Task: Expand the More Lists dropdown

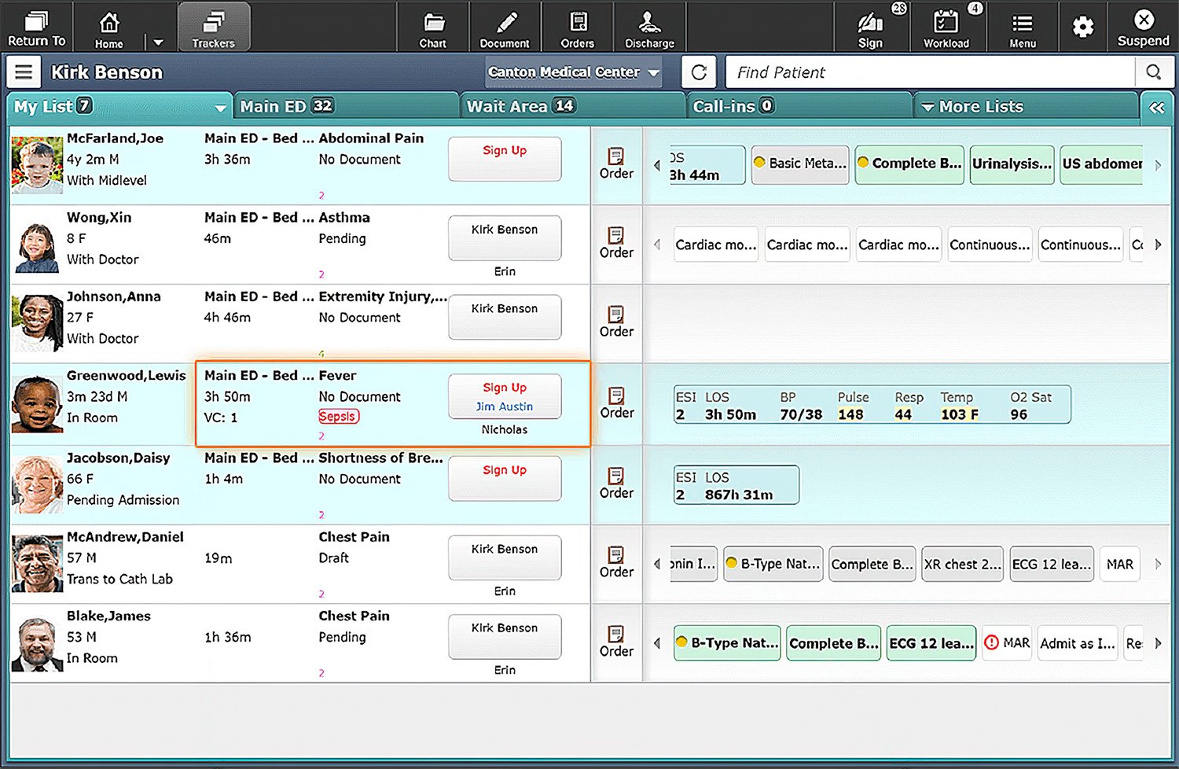Action: click(1026, 106)
